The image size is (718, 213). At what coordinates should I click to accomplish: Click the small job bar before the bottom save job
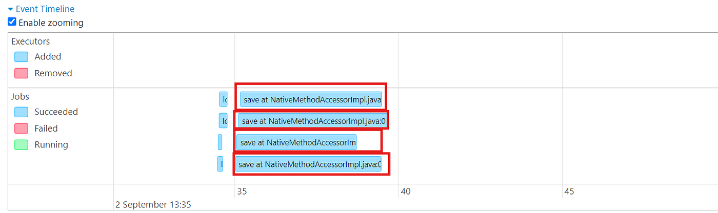(220, 164)
